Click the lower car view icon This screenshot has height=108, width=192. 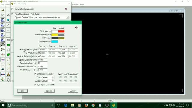tap(3, 49)
